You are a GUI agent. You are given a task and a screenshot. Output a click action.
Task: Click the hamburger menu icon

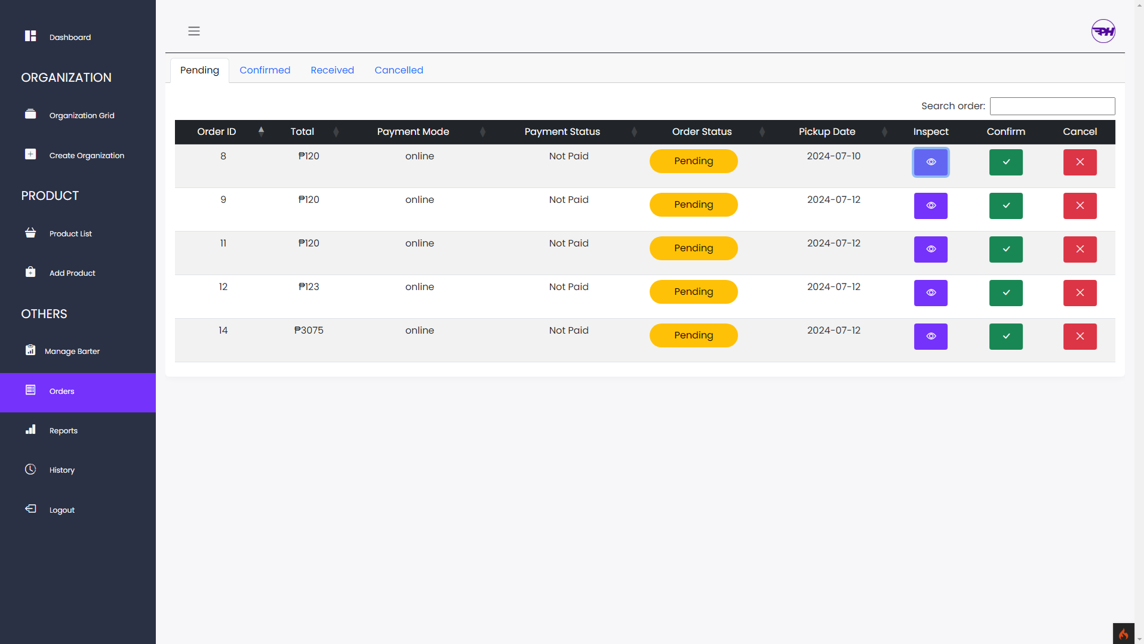[x=194, y=31]
